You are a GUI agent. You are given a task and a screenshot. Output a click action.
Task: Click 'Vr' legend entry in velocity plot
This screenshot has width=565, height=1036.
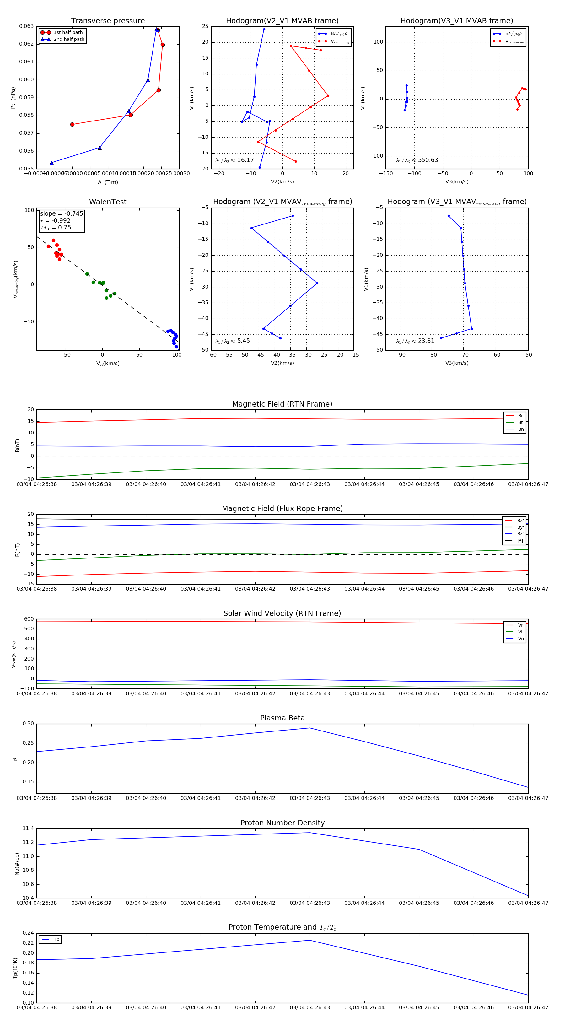click(515, 625)
